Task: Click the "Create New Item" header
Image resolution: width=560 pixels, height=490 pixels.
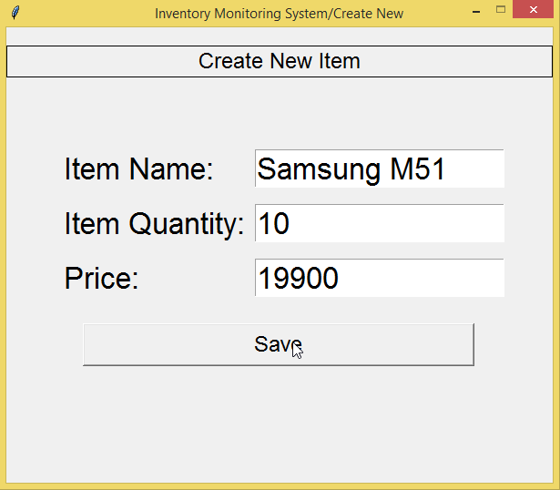Action: point(280,61)
